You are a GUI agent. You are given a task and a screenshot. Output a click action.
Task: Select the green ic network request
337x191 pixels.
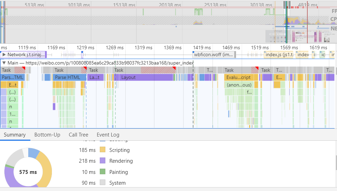(323, 54)
